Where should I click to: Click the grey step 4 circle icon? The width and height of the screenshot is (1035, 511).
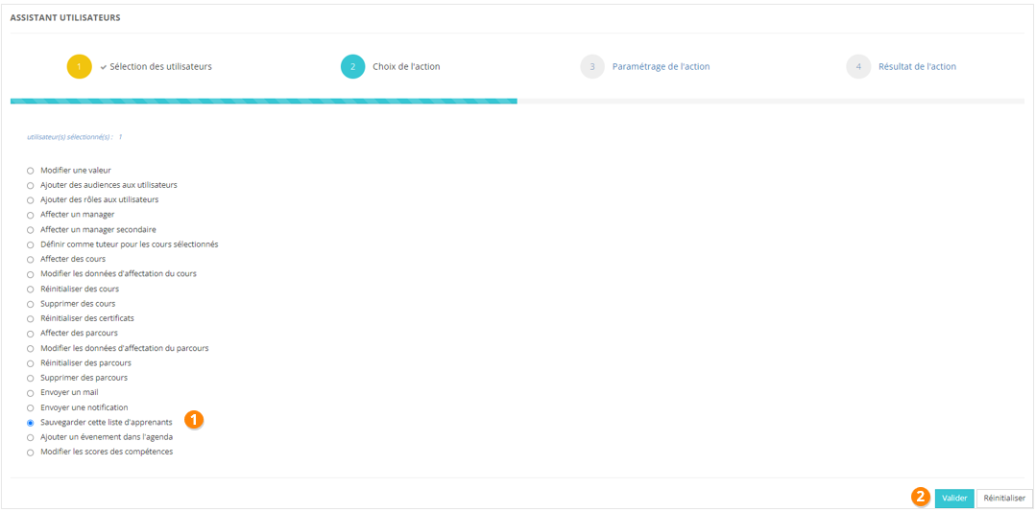(858, 66)
